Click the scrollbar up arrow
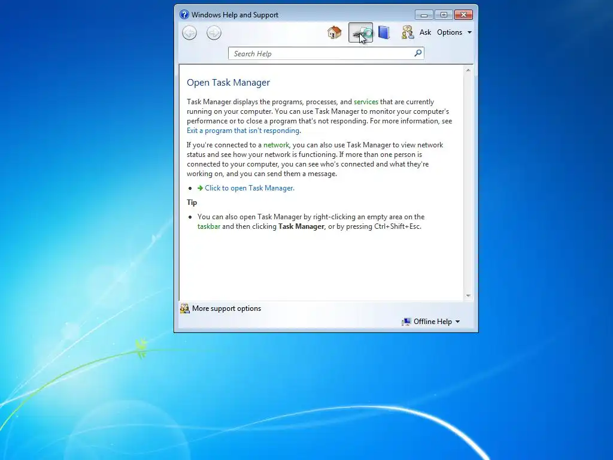The image size is (613, 460). 468,71
